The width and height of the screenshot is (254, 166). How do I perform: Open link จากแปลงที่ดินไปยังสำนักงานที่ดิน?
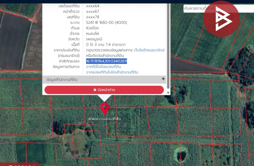[112, 72]
